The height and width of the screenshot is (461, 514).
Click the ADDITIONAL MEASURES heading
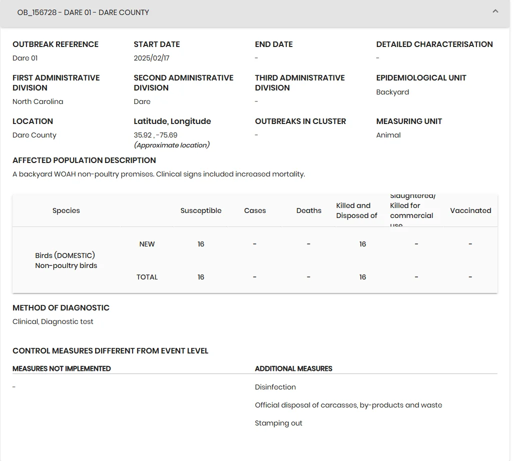click(x=294, y=368)
